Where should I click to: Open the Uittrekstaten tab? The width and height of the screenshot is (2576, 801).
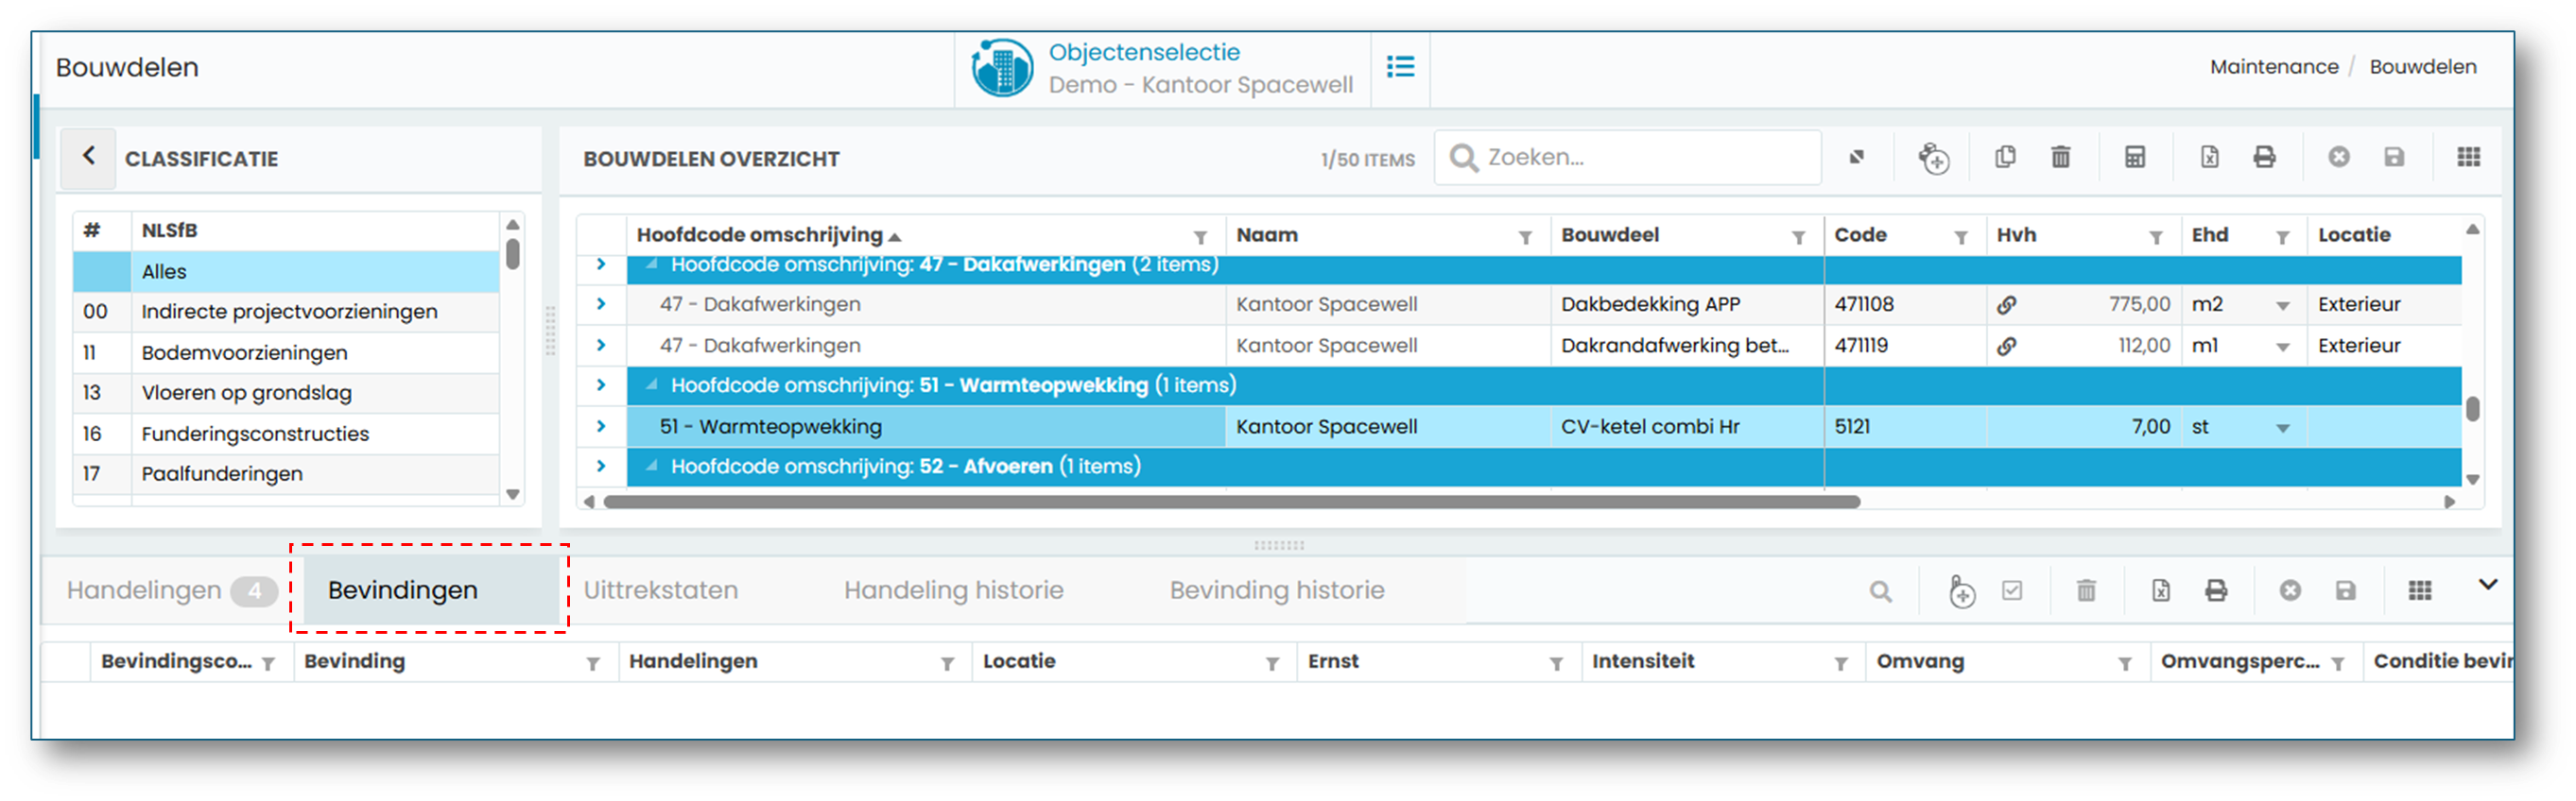coord(661,591)
